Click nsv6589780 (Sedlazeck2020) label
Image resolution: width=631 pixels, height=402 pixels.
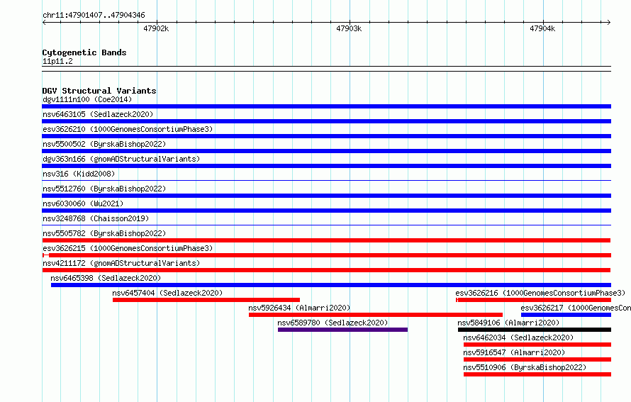[333, 323]
